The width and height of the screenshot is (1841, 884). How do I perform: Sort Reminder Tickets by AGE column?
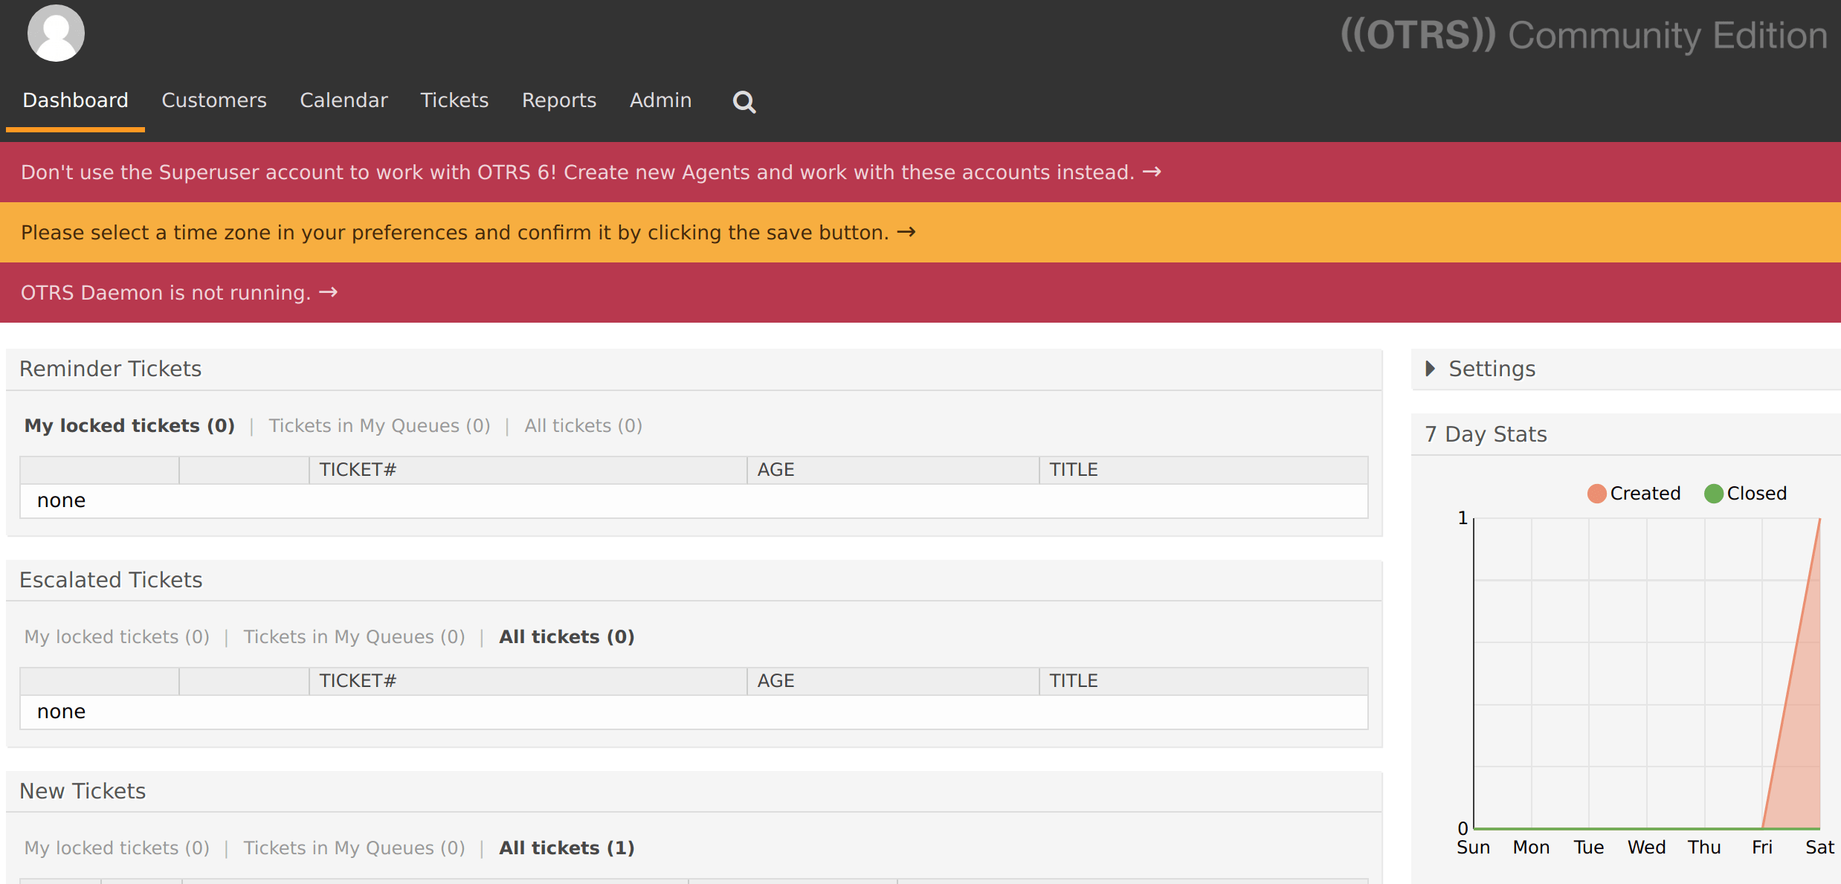[x=893, y=470]
